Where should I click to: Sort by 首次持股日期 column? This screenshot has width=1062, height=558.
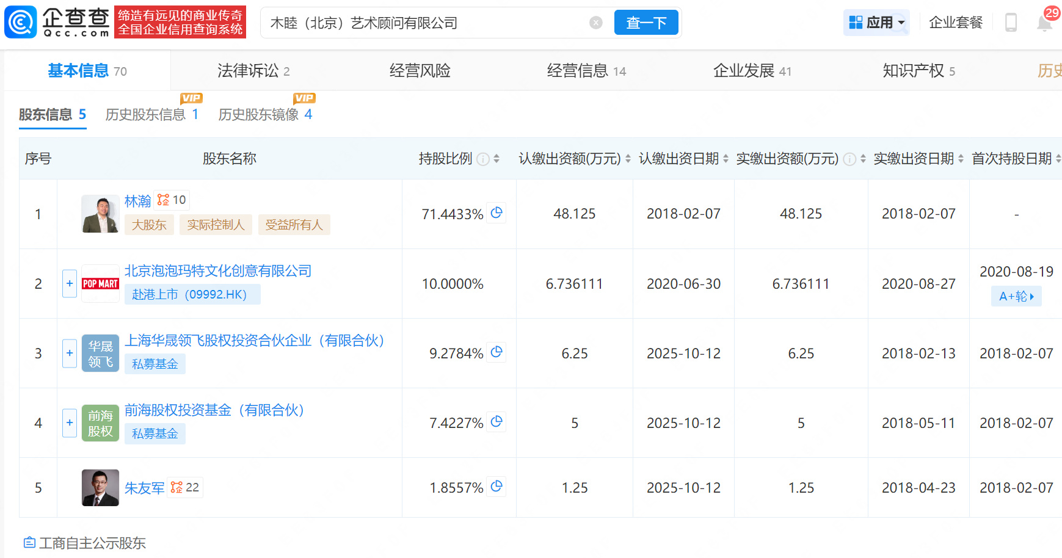[1058, 159]
